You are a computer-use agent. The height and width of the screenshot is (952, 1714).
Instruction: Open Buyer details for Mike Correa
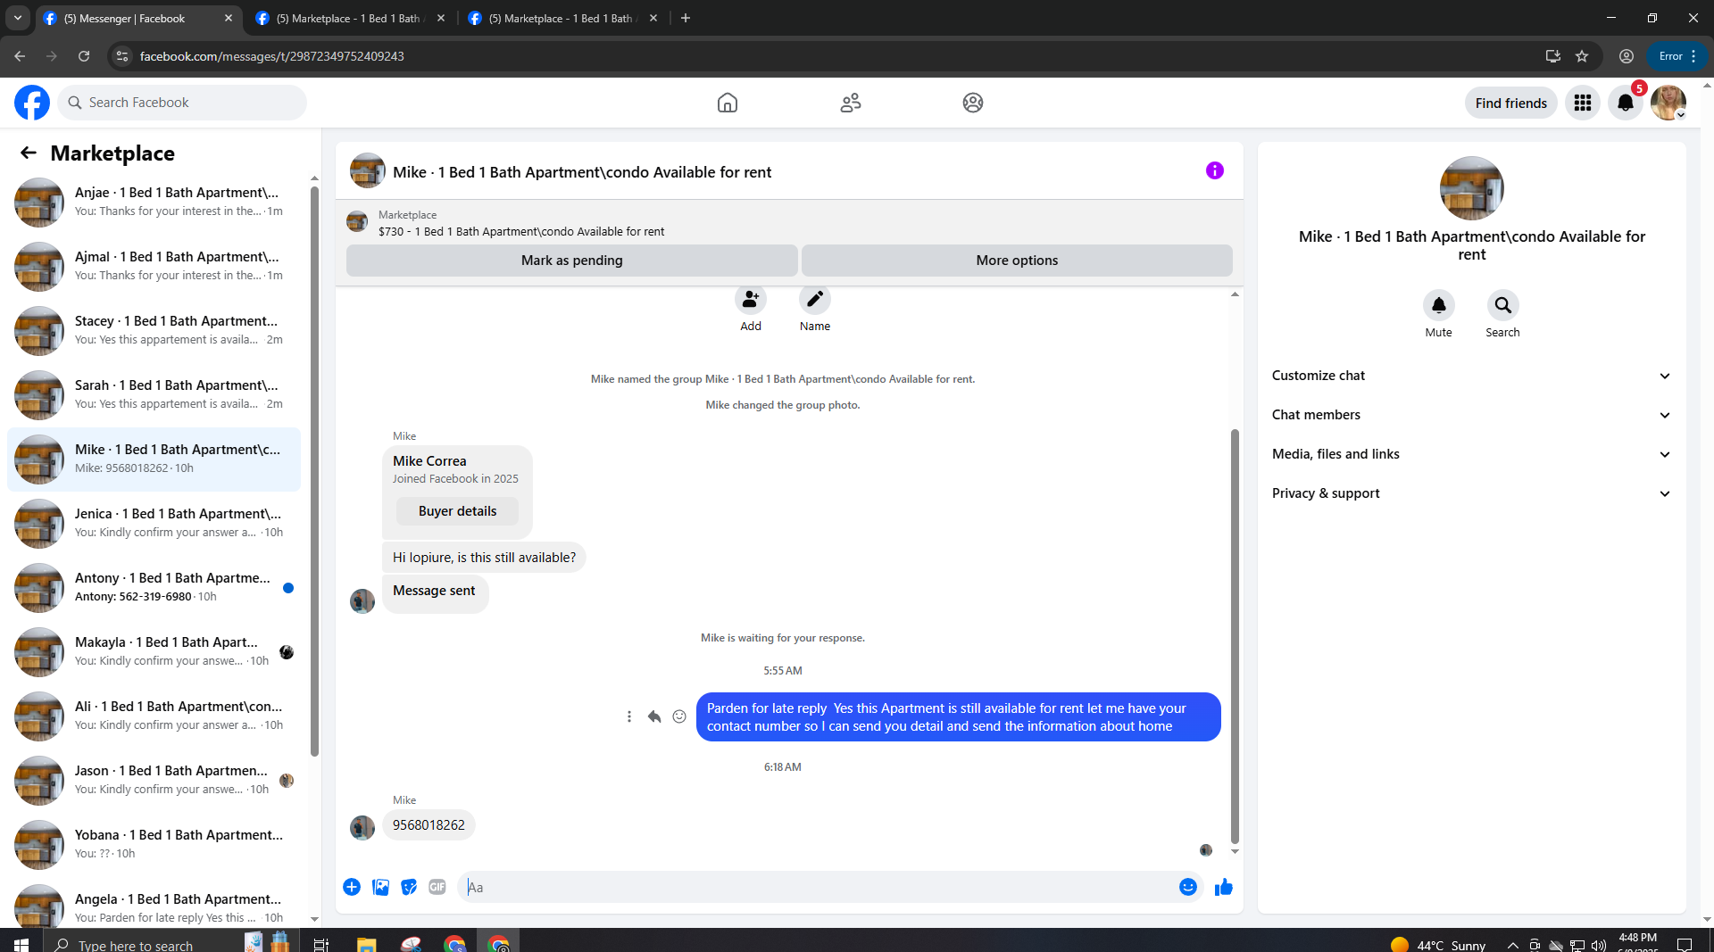(458, 511)
